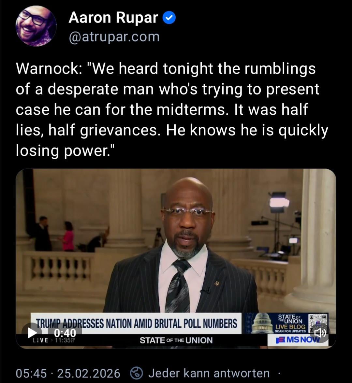Click the tweet text starting with Warnock

172,109
